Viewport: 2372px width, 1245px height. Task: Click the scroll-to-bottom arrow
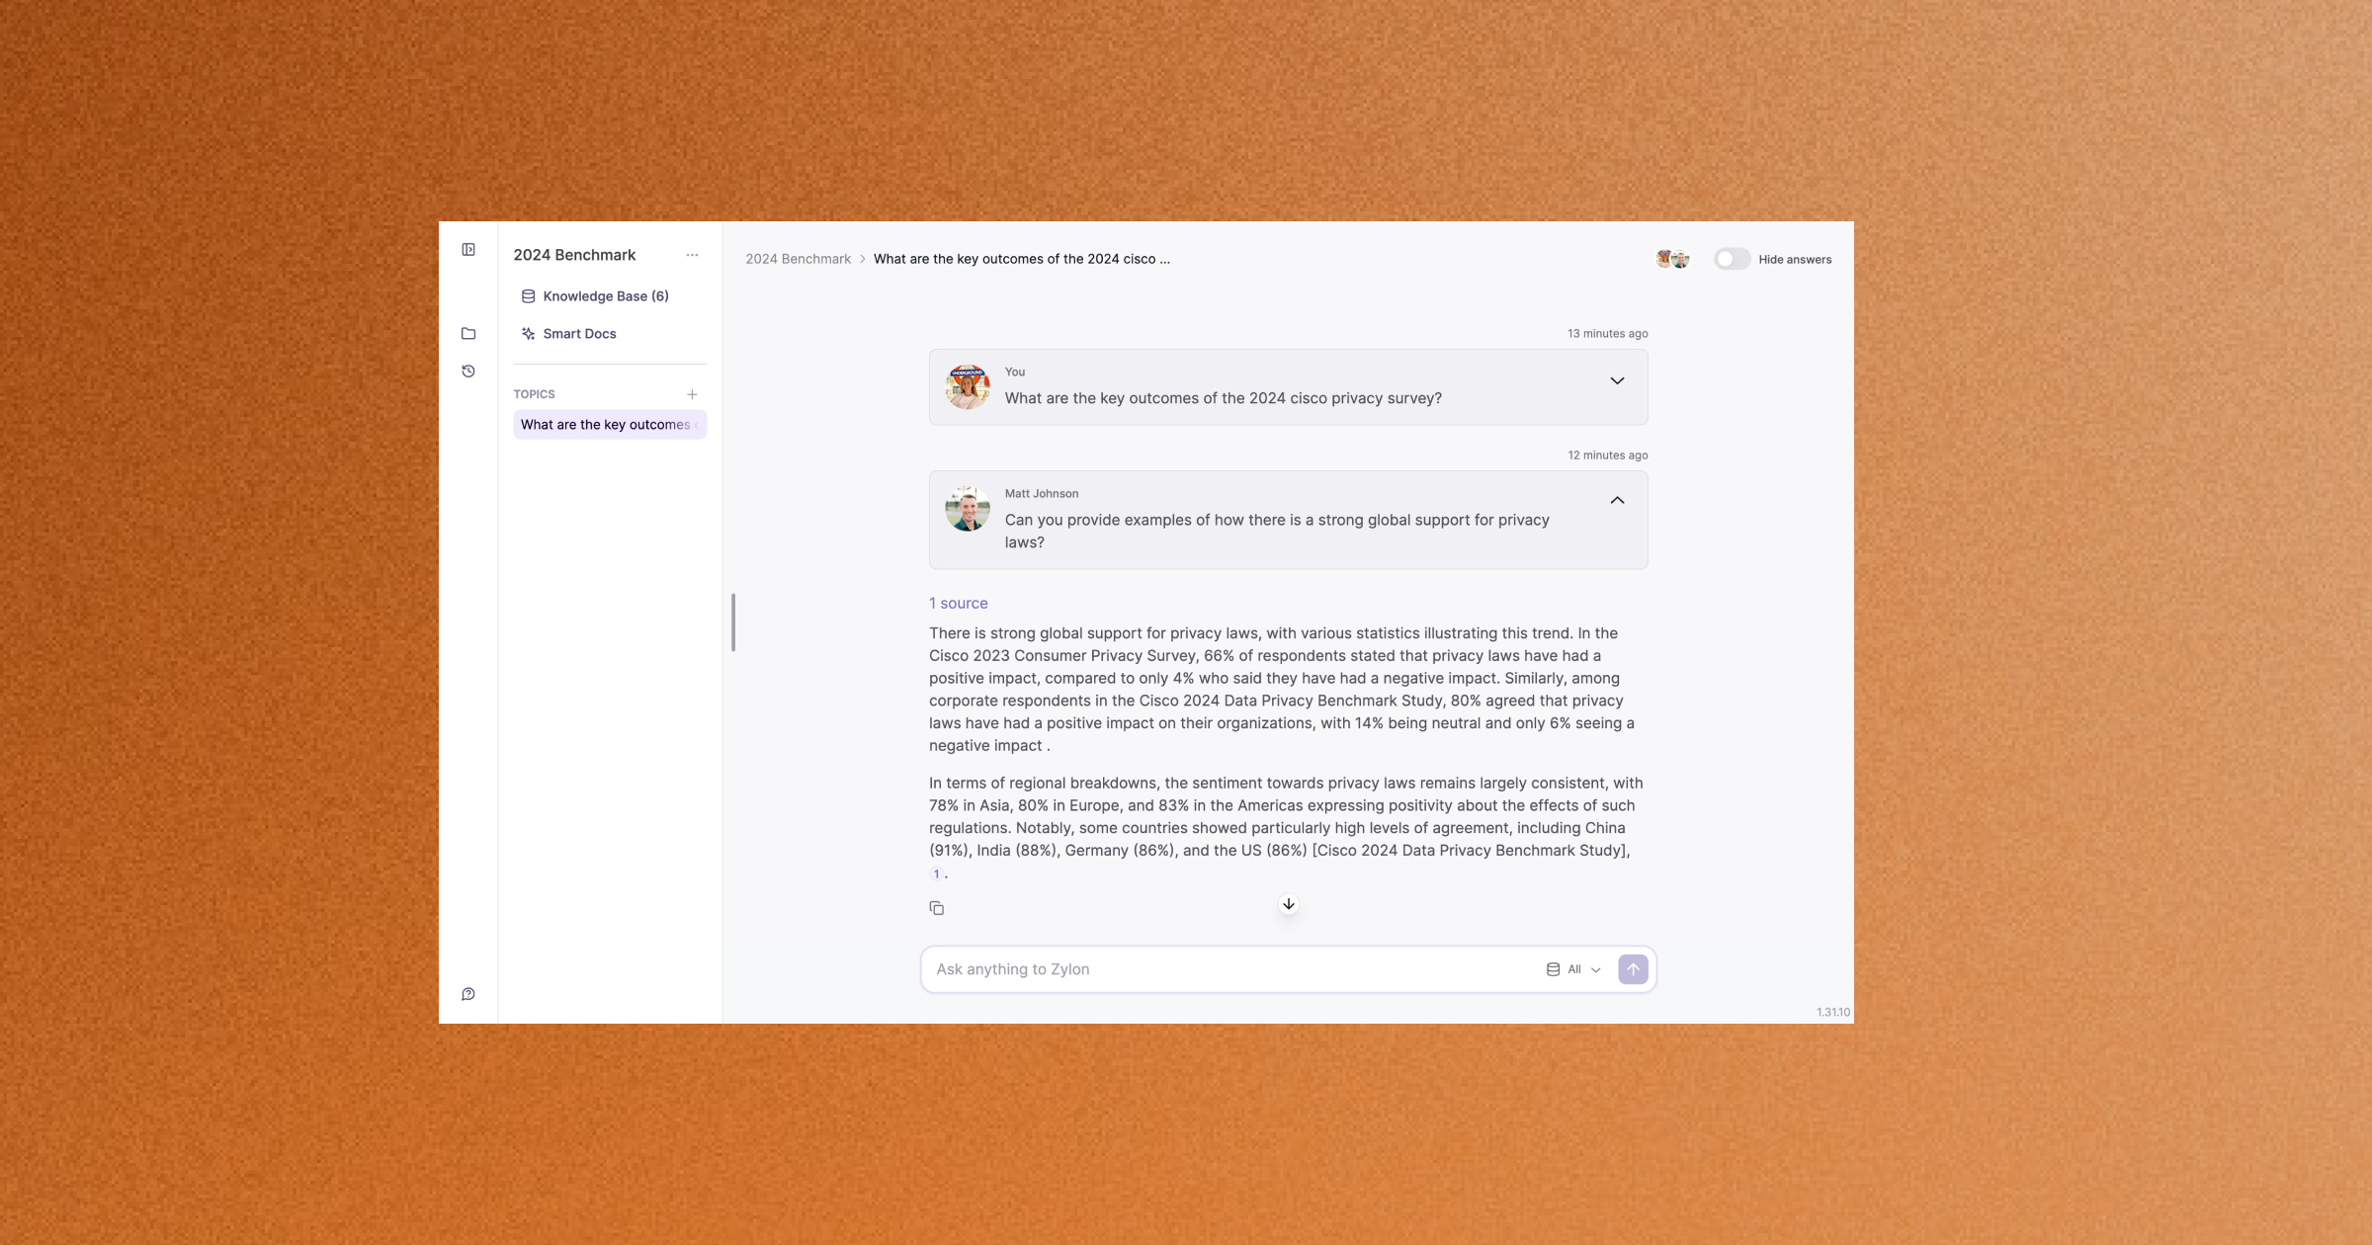[1288, 903]
